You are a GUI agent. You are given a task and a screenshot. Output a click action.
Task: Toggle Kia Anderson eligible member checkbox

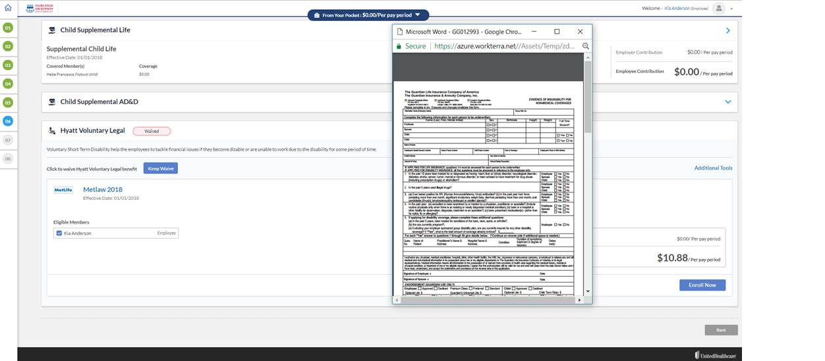59,233
